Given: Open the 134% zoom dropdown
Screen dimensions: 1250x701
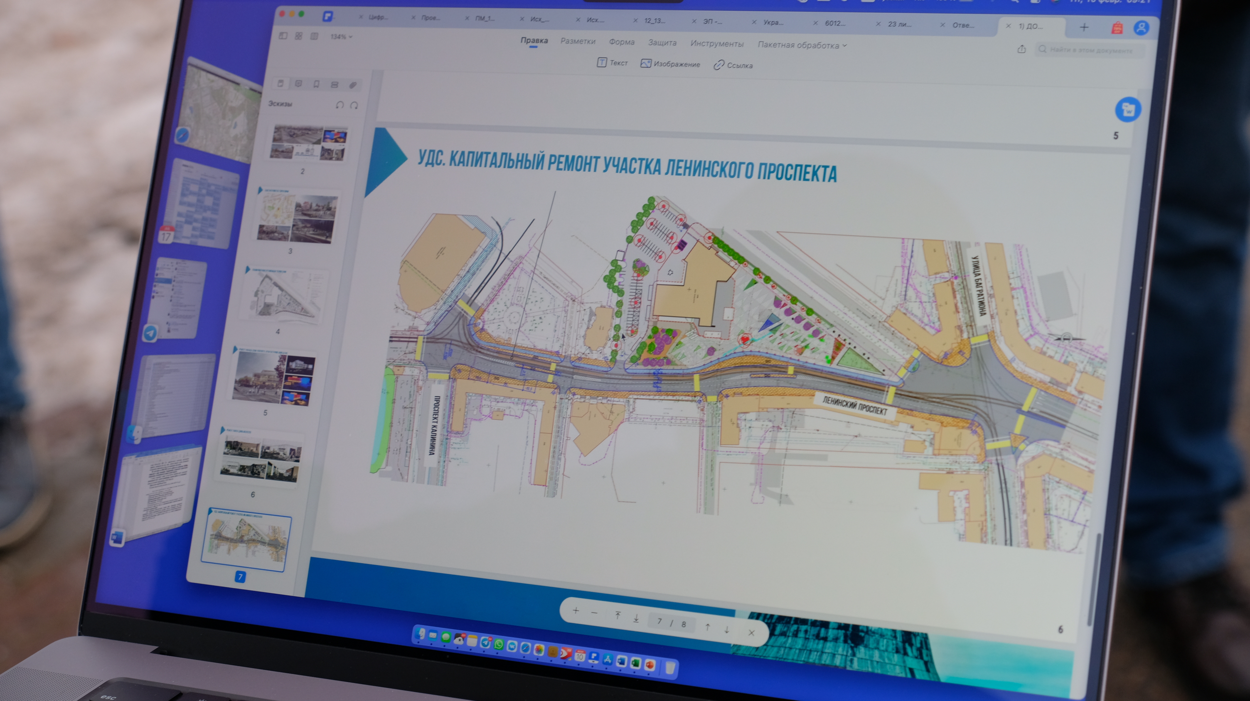Looking at the screenshot, I should click(x=341, y=37).
